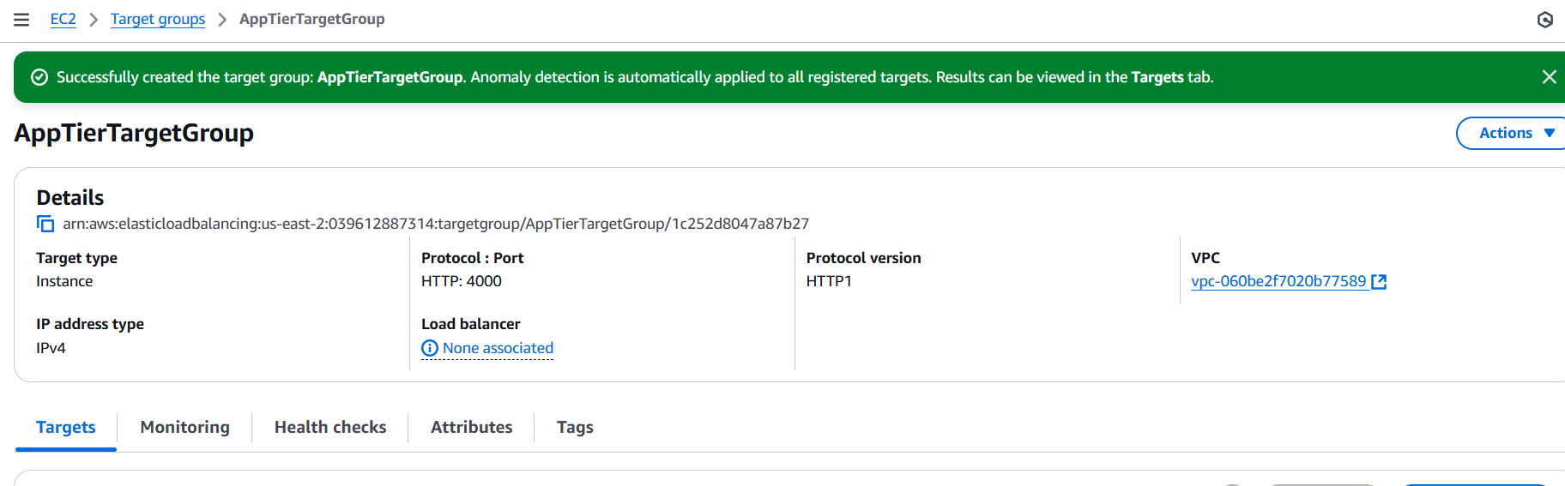This screenshot has height=486, width=1565.
Task: Open the vpc-060be2f7020b77589 link
Action: [x=1278, y=281]
